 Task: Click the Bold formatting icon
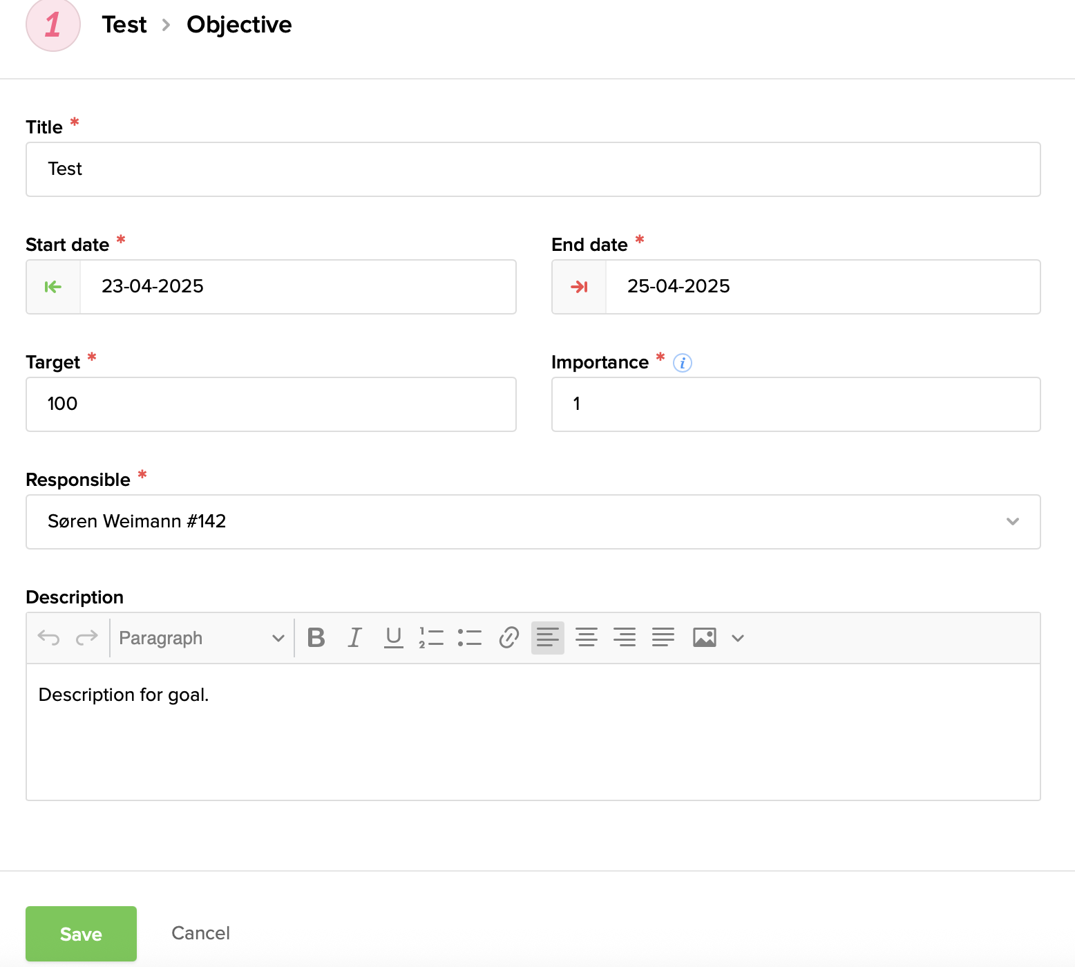316,637
